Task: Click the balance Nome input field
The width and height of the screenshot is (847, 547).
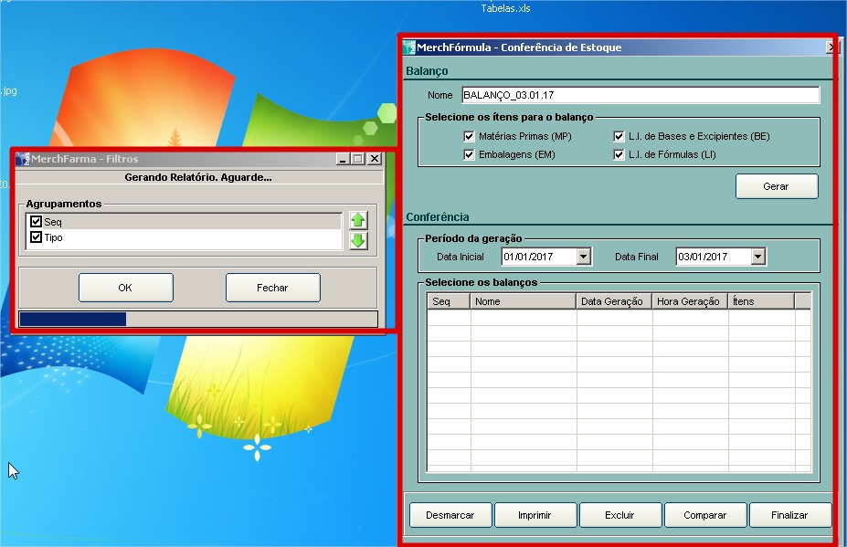Action: click(640, 95)
